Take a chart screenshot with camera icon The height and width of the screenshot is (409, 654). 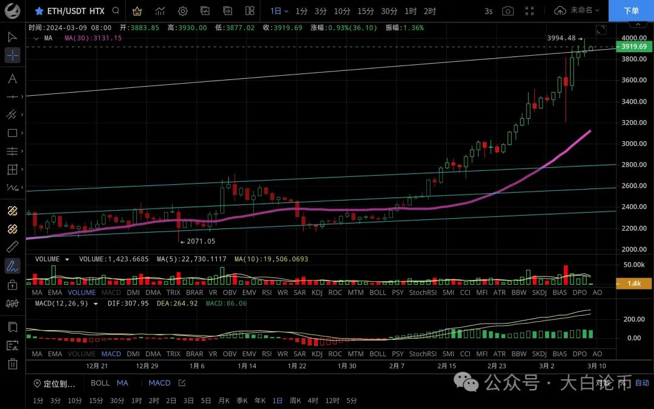point(507,12)
